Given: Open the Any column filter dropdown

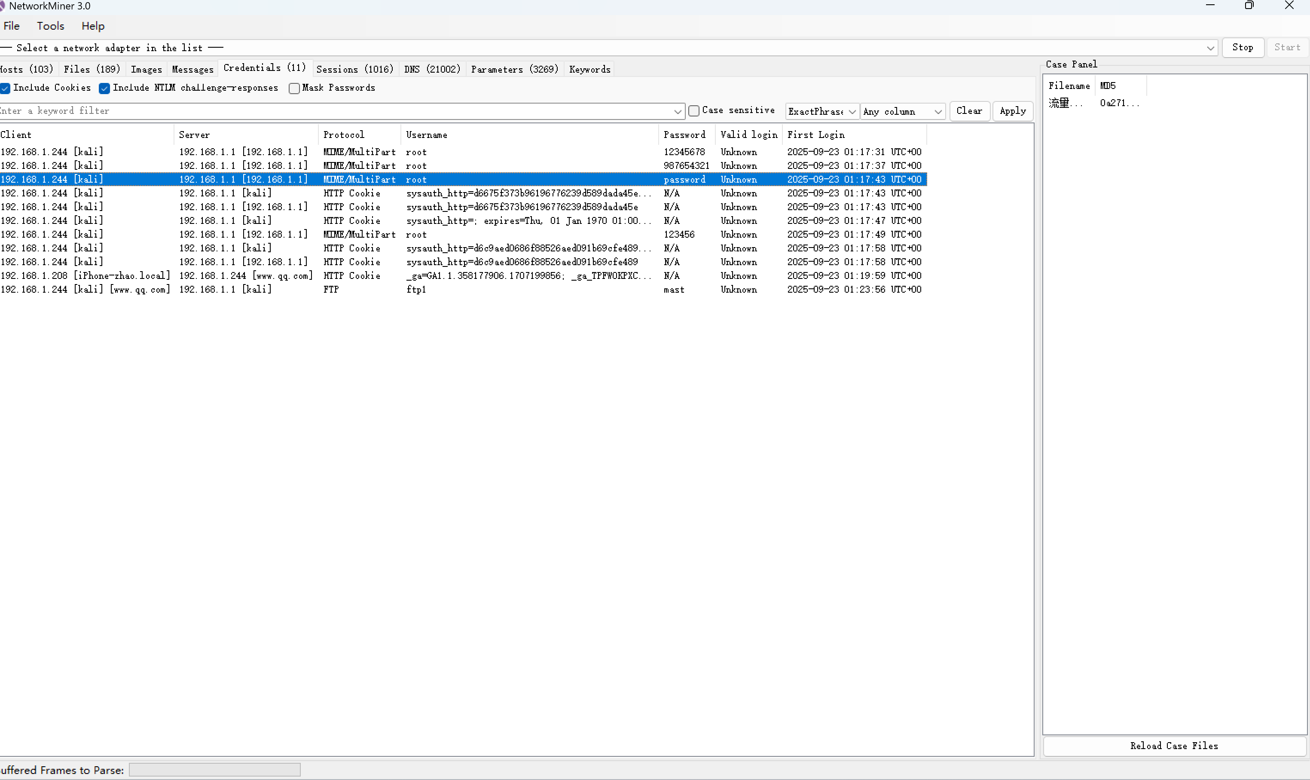Looking at the screenshot, I should pyautogui.click(x=937, y=111).
